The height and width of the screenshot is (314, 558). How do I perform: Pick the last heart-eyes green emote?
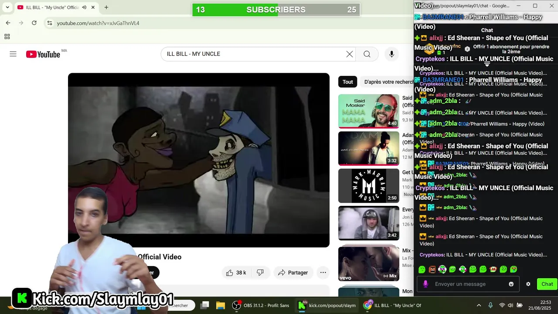[514, 270]
